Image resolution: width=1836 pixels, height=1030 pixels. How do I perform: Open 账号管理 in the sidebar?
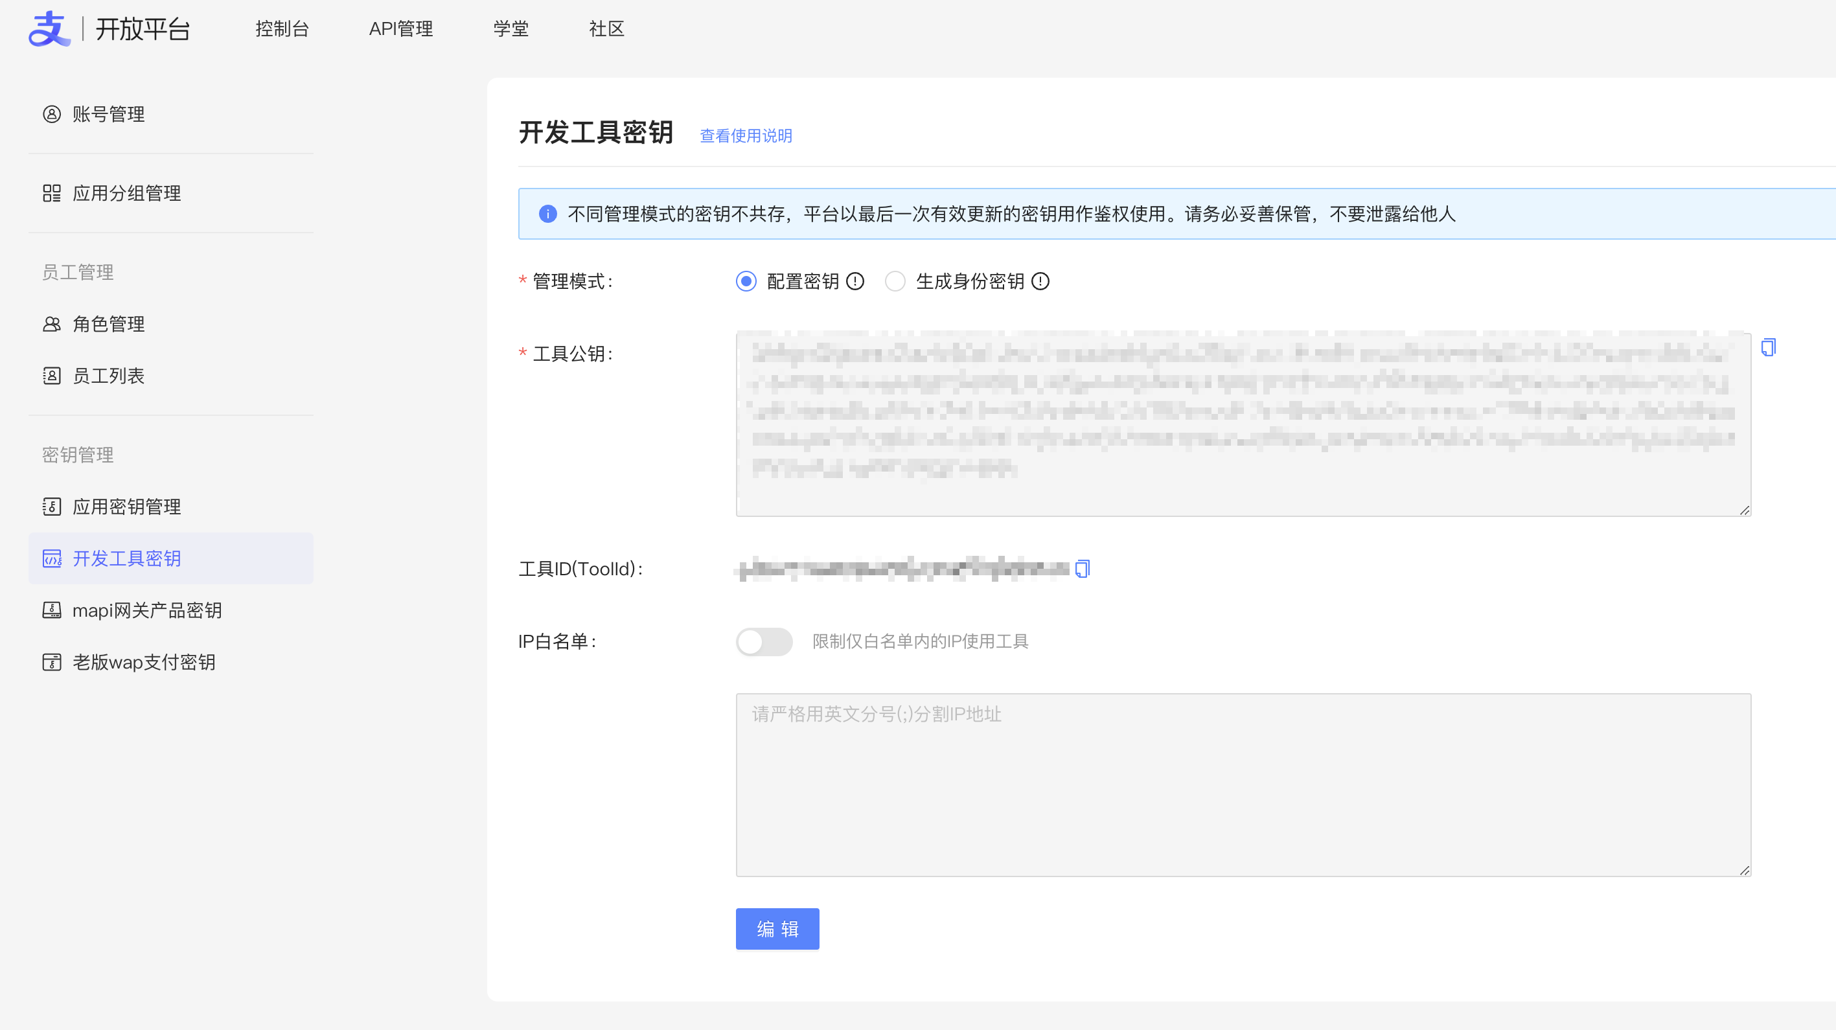pos(108,114)
